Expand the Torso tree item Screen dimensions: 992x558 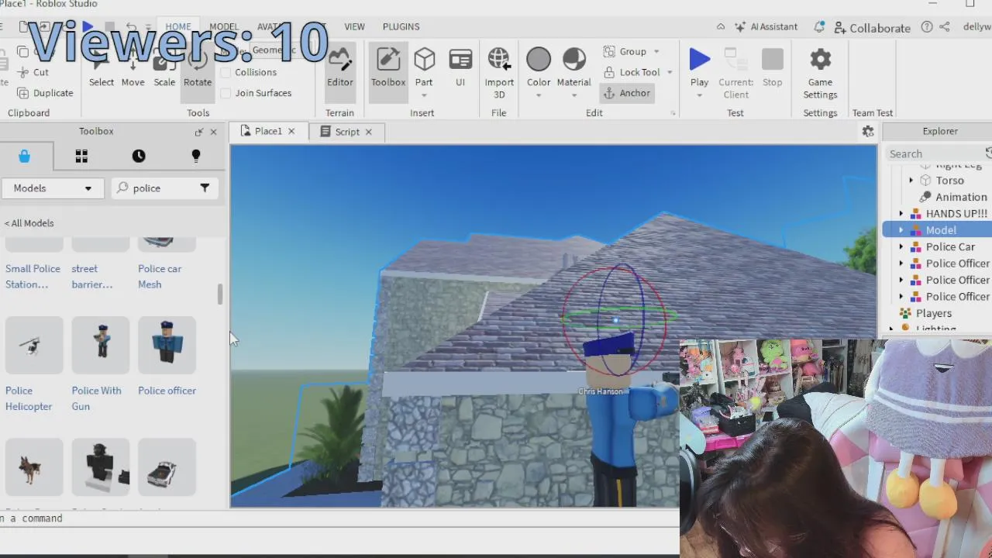click(911, 181)
